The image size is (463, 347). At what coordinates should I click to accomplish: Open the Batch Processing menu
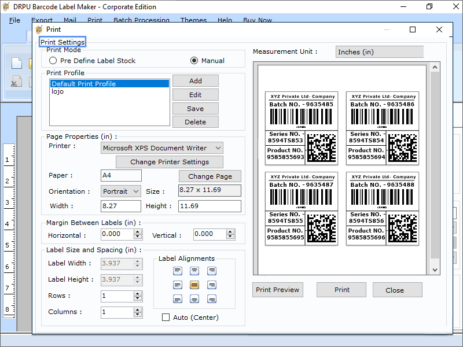click(141, 20)
